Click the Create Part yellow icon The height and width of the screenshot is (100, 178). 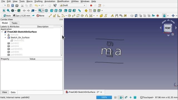[x=86, y=11]
